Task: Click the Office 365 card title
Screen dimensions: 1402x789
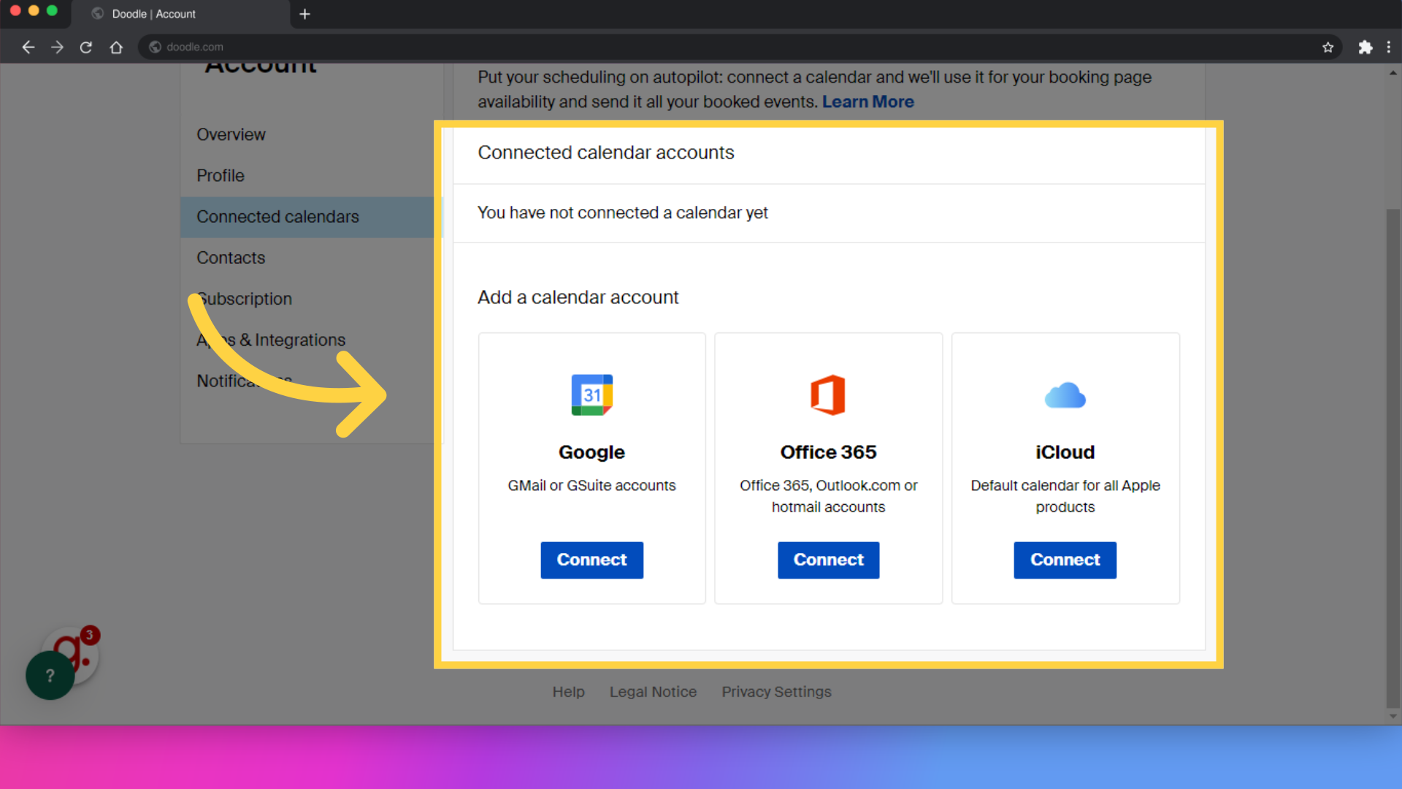Action: coord(828,452)
